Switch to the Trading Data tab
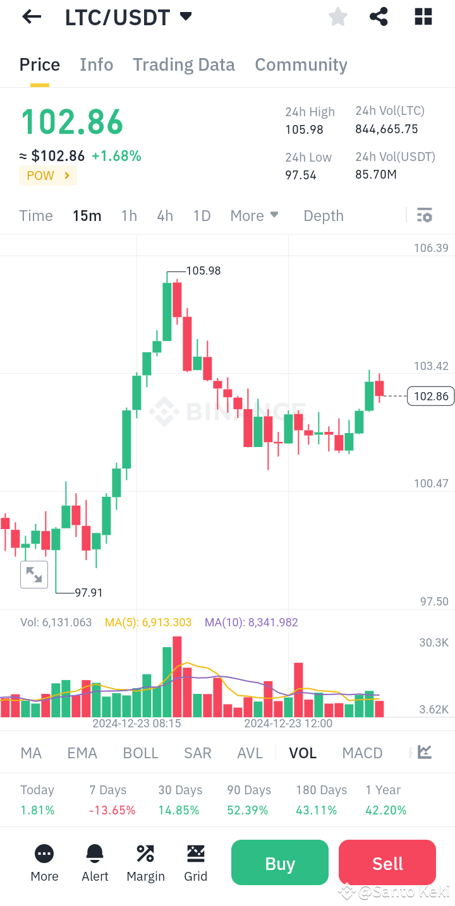455x906 pixels. click(x=183, y=64)
